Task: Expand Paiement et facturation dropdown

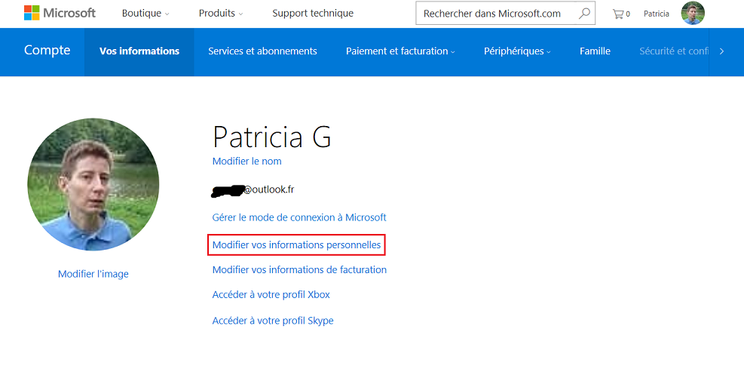Action: 400,51
